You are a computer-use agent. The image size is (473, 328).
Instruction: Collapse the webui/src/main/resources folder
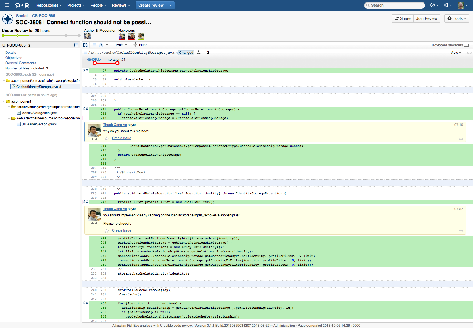pyautogui.click(x=9, y=118)
